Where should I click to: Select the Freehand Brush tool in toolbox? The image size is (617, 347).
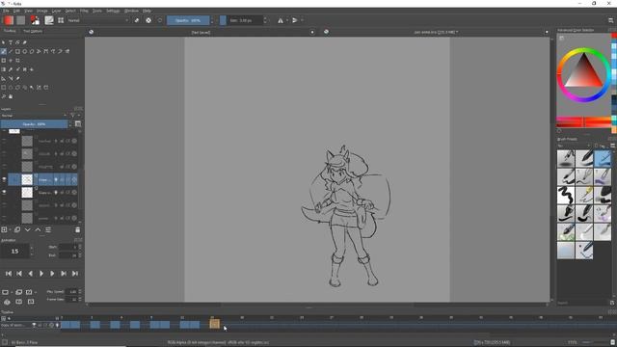4,51
